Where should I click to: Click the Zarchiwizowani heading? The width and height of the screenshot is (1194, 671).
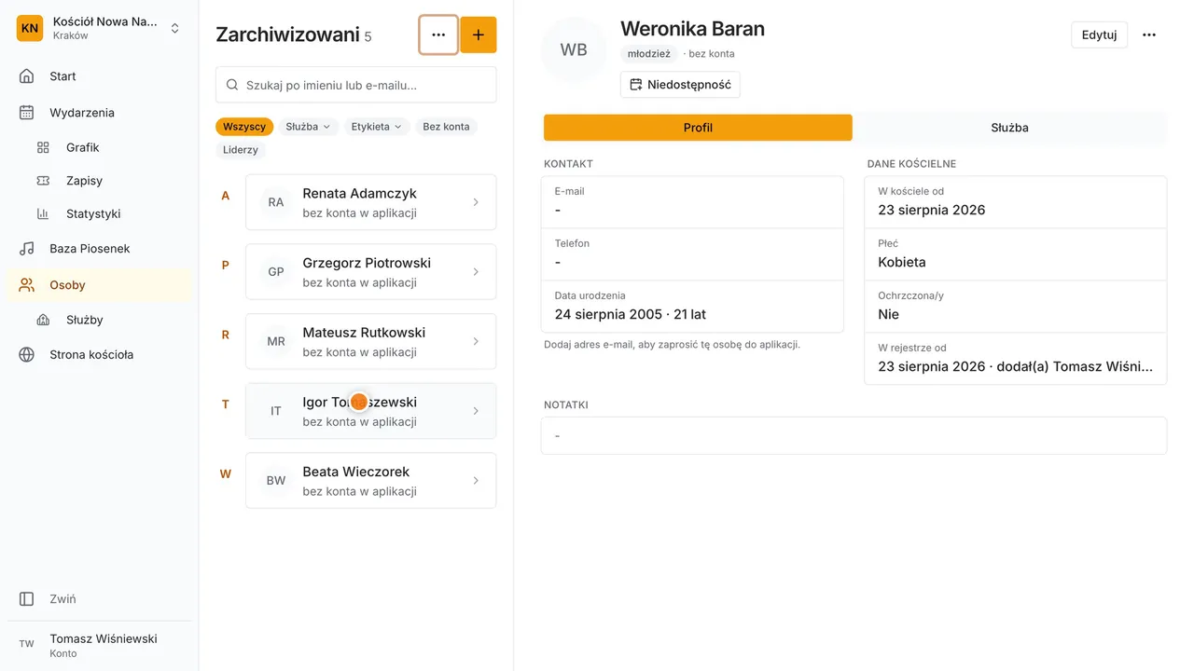tap(287, 34)
